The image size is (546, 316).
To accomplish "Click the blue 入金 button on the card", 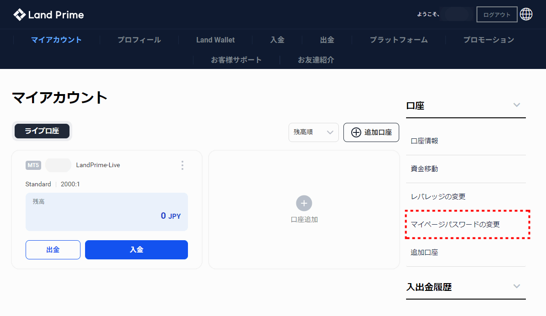I will [x=136, y=250].
